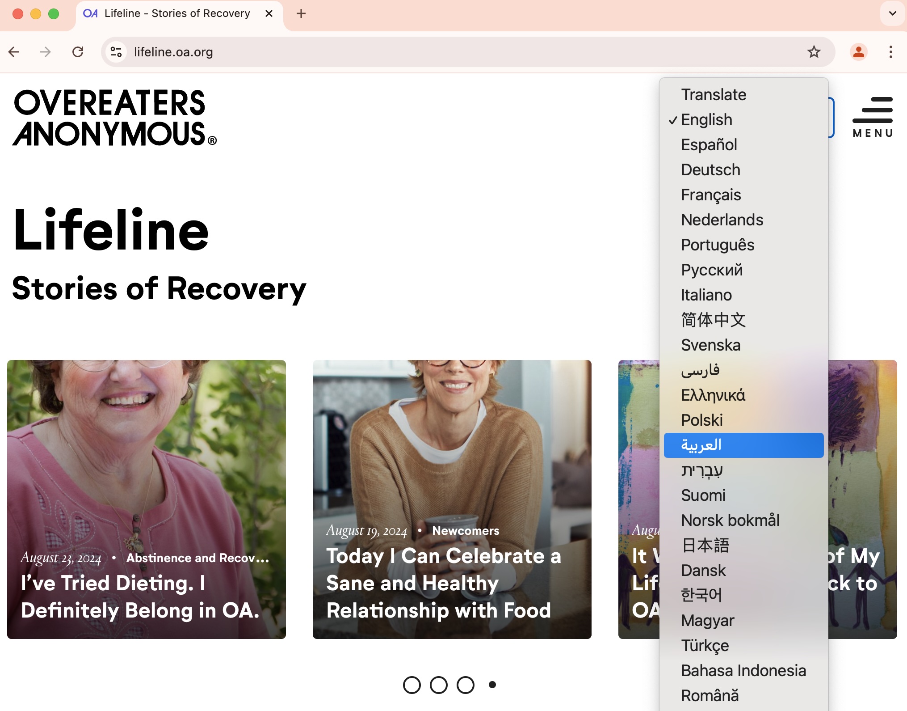The image size is (907, 711).
Task: Open a new browser tab
Action: (300, 13)
